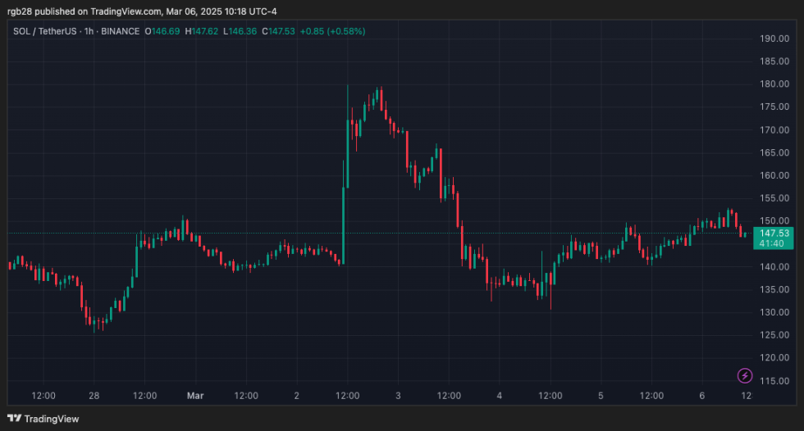
Task: Click the green 147.53 current price tag
Action: (774, 234)
